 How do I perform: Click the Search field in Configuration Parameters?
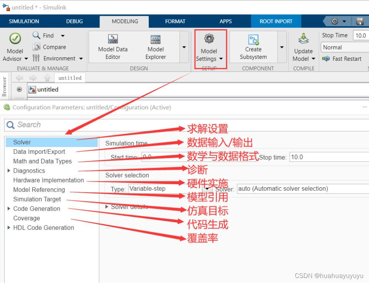coord(187,125)
